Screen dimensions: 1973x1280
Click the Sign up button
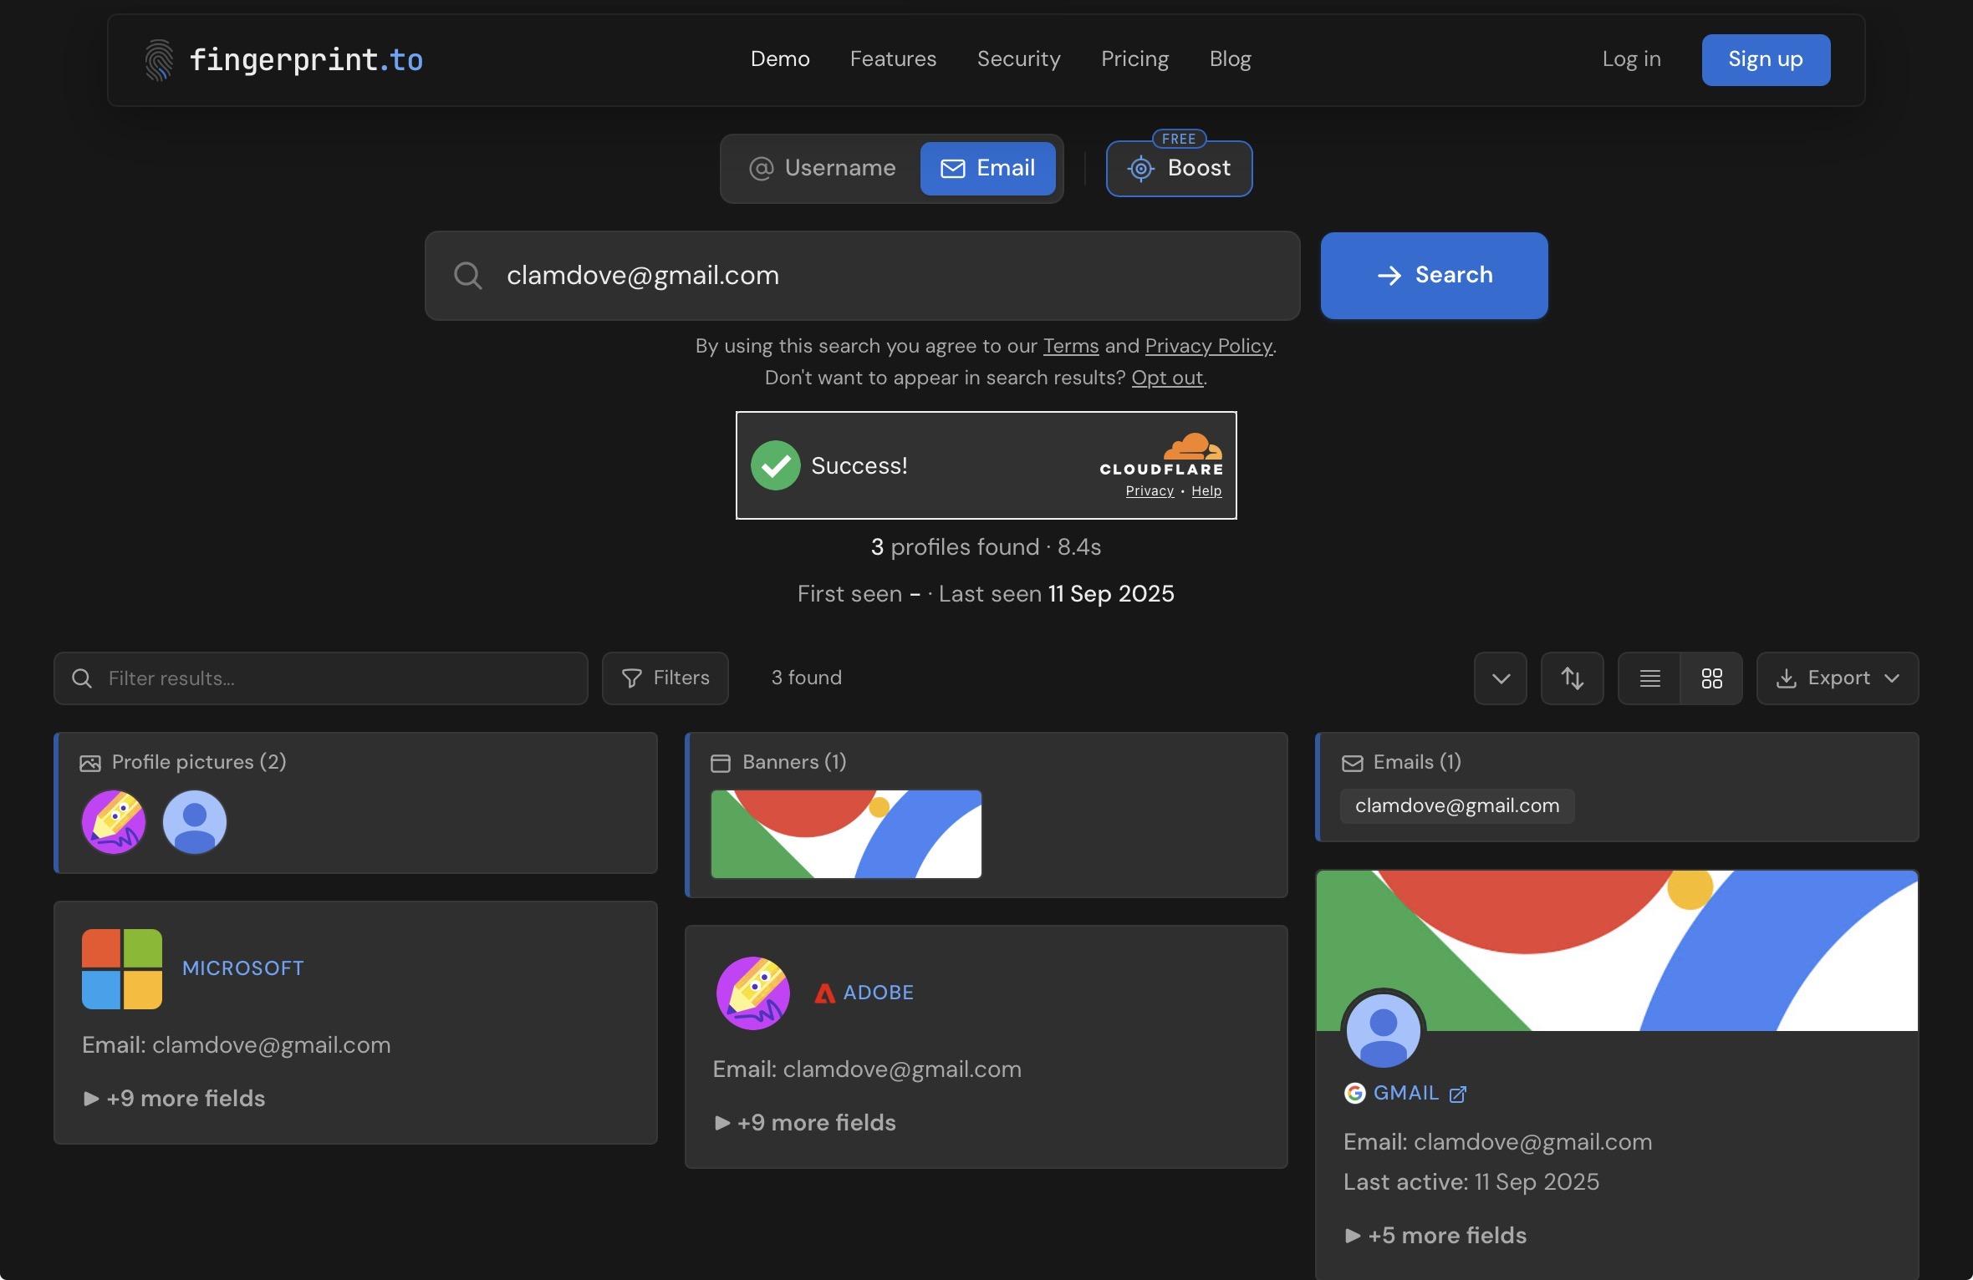[x=1766, y=59]
